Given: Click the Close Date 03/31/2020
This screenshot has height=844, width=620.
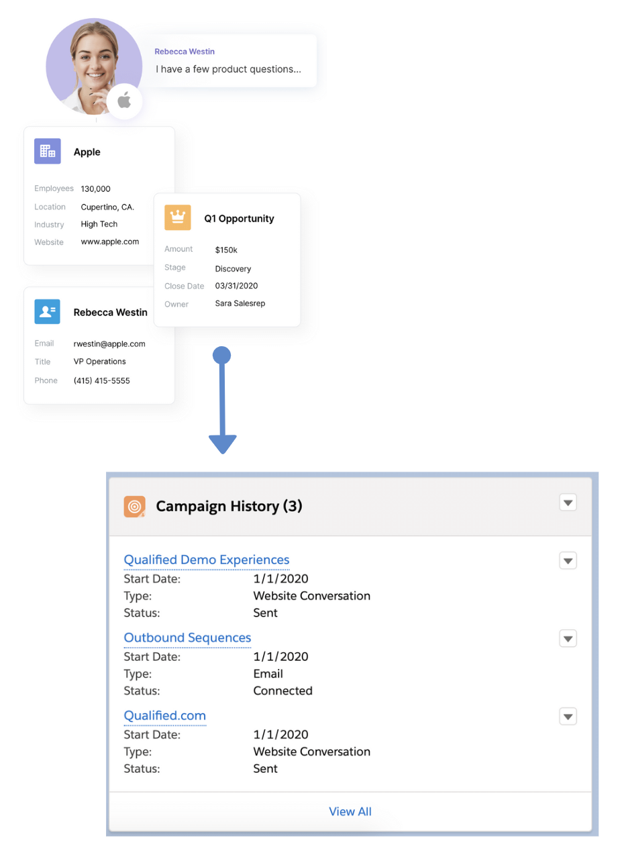Looking at the screenshot, I should [x=236, y=286].
